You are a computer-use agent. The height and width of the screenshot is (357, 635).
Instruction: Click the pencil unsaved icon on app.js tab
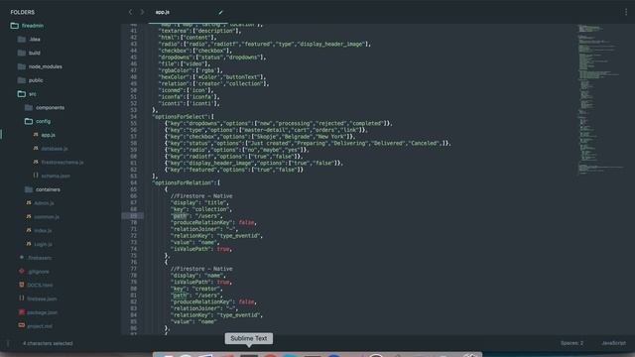pyautogui.click(x=220, y=12)
